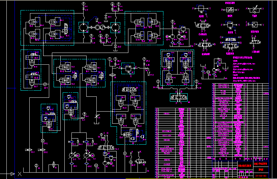Select the boxed diamond cooler symbol at bottom-left
This screenshot has width=277, height=179.
[53, 166]
